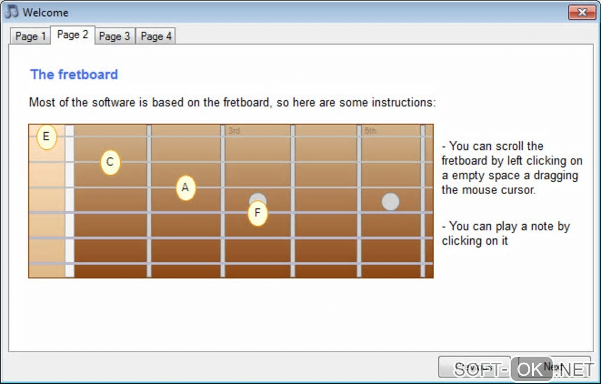Play the E note on the fretboard
Viewport: 601px width, 384px height.
pyautogui.click(x=47, y=138)
